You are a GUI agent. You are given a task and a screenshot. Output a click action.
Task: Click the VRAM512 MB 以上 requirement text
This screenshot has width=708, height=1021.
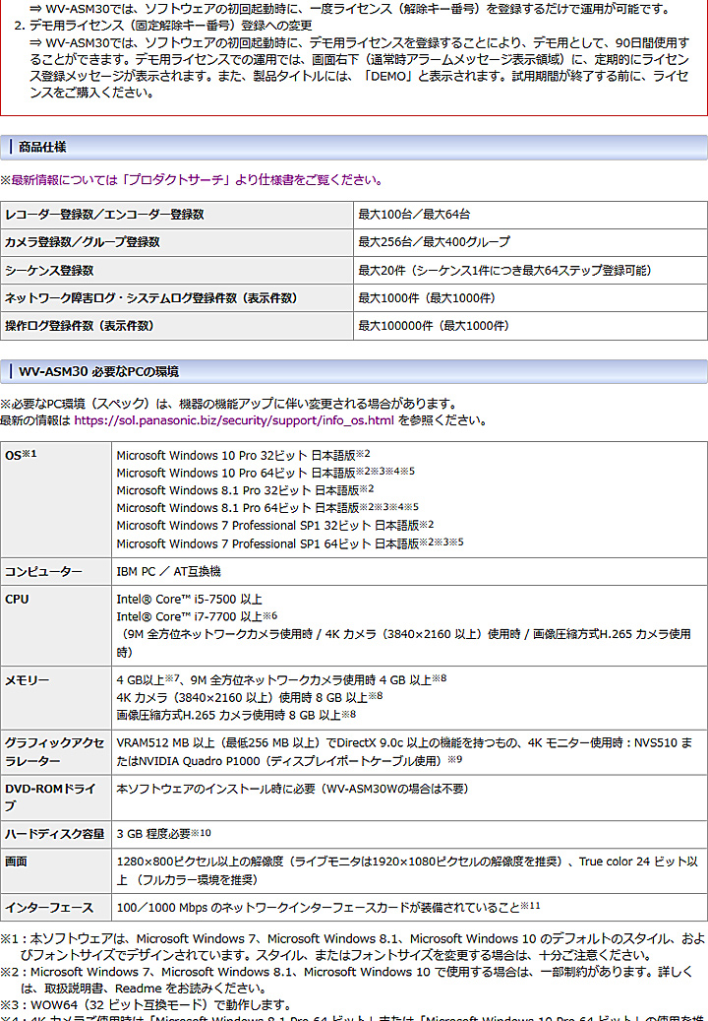(404, 752)
